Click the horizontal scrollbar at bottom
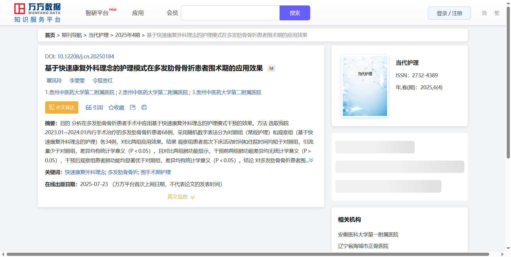The image size is (511, 257). pyautogui.click(x=248, y=254)
